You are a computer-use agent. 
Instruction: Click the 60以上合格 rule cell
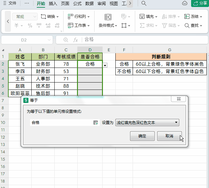pos(170,64)
